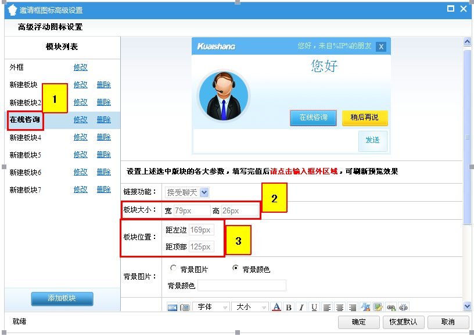This screenshot has width=474, height=336.
Task: Open the font color picker icon
Action: tap(276, 307)
